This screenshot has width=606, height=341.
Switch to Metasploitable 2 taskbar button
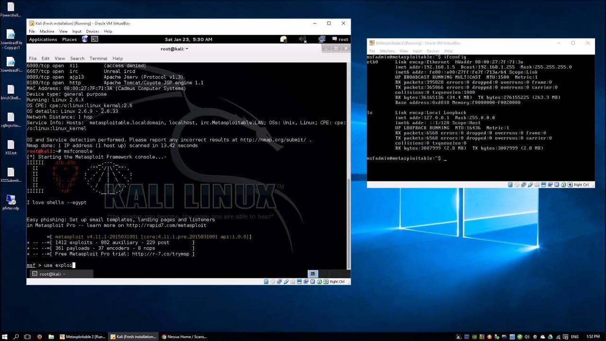coord(83,337)
